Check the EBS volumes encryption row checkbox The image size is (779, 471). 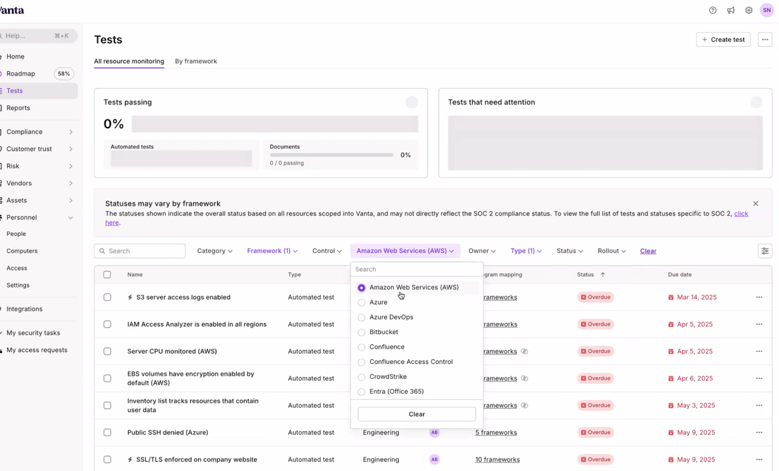(x=107, y=378)
